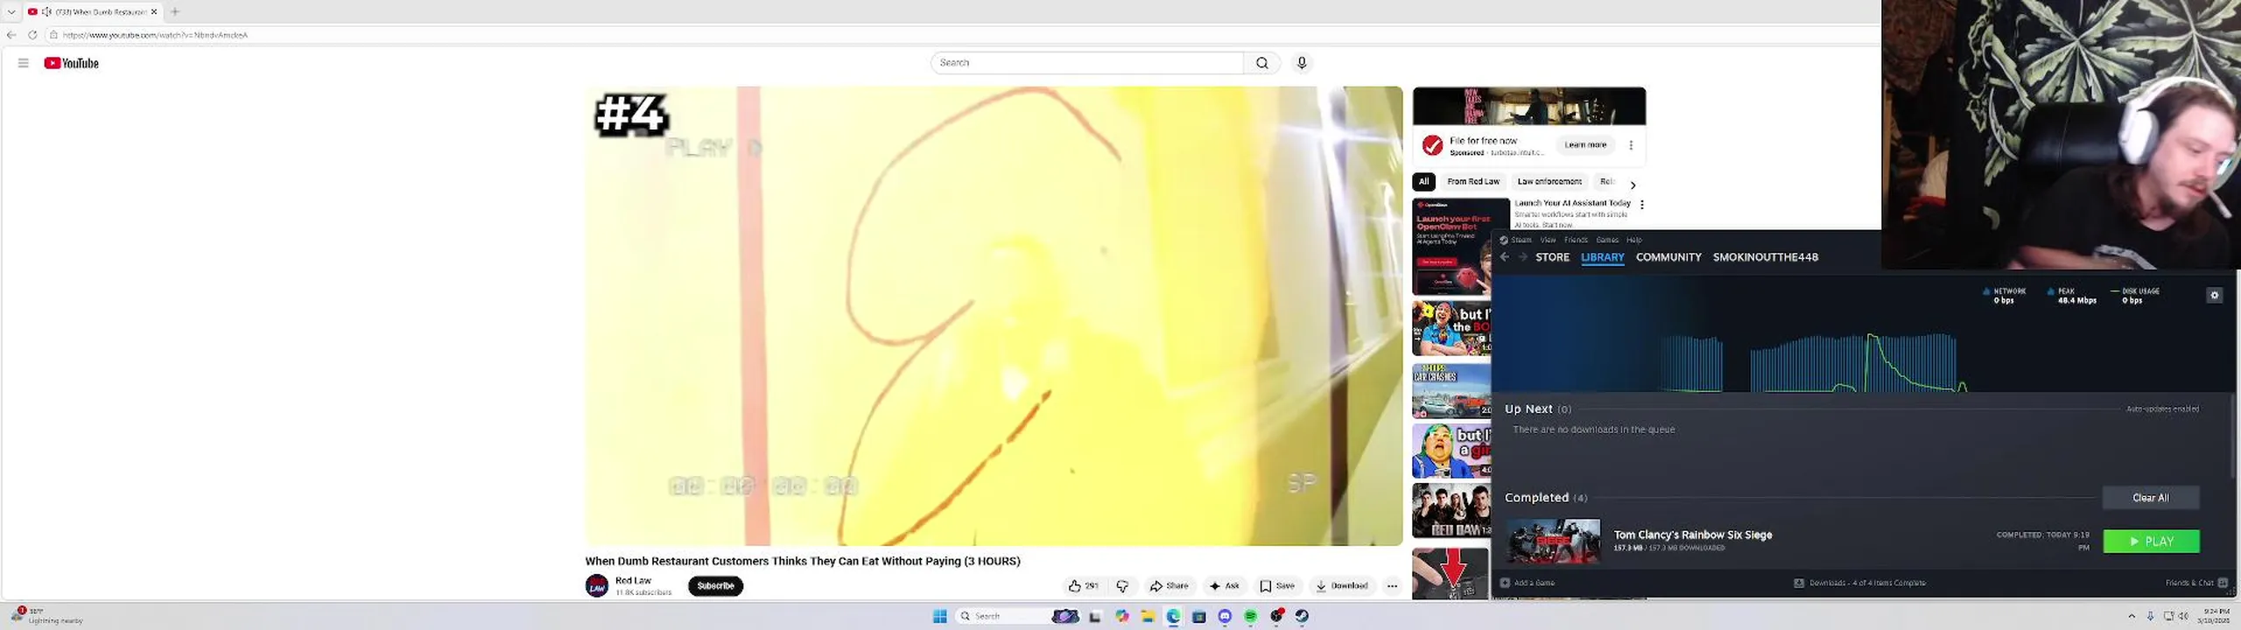This screenshot has height=630, width=2241.
Task: Click into the YouTube search field
Action: click(x=1086, y=63)
